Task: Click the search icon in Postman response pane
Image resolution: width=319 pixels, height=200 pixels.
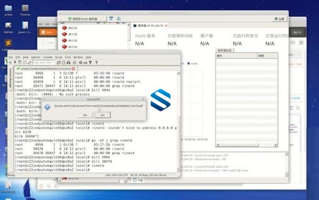Action: [298, 108]
